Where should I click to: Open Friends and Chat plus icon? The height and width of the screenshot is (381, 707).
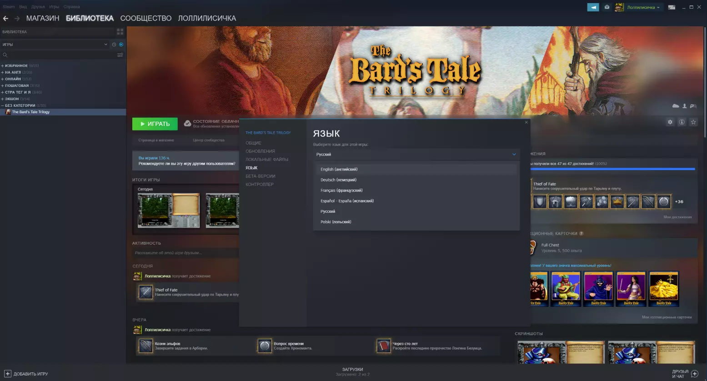694,374
